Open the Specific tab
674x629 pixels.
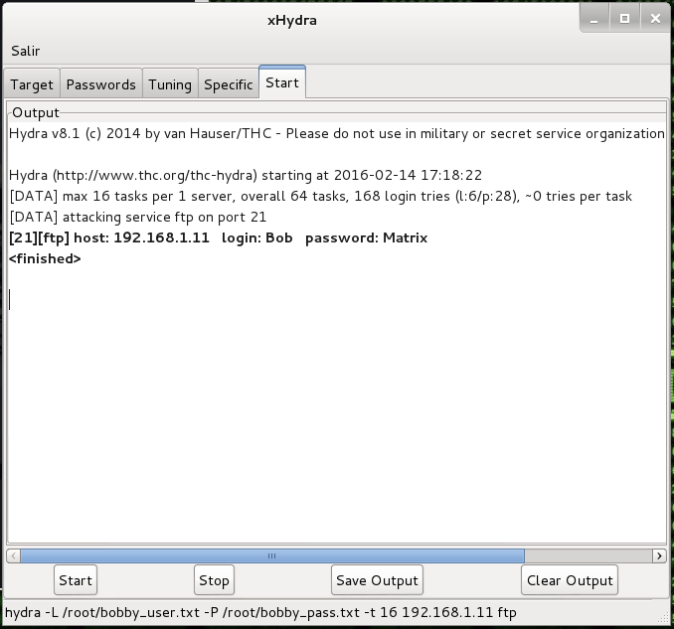pyautogui.click(x=229, y=83)
